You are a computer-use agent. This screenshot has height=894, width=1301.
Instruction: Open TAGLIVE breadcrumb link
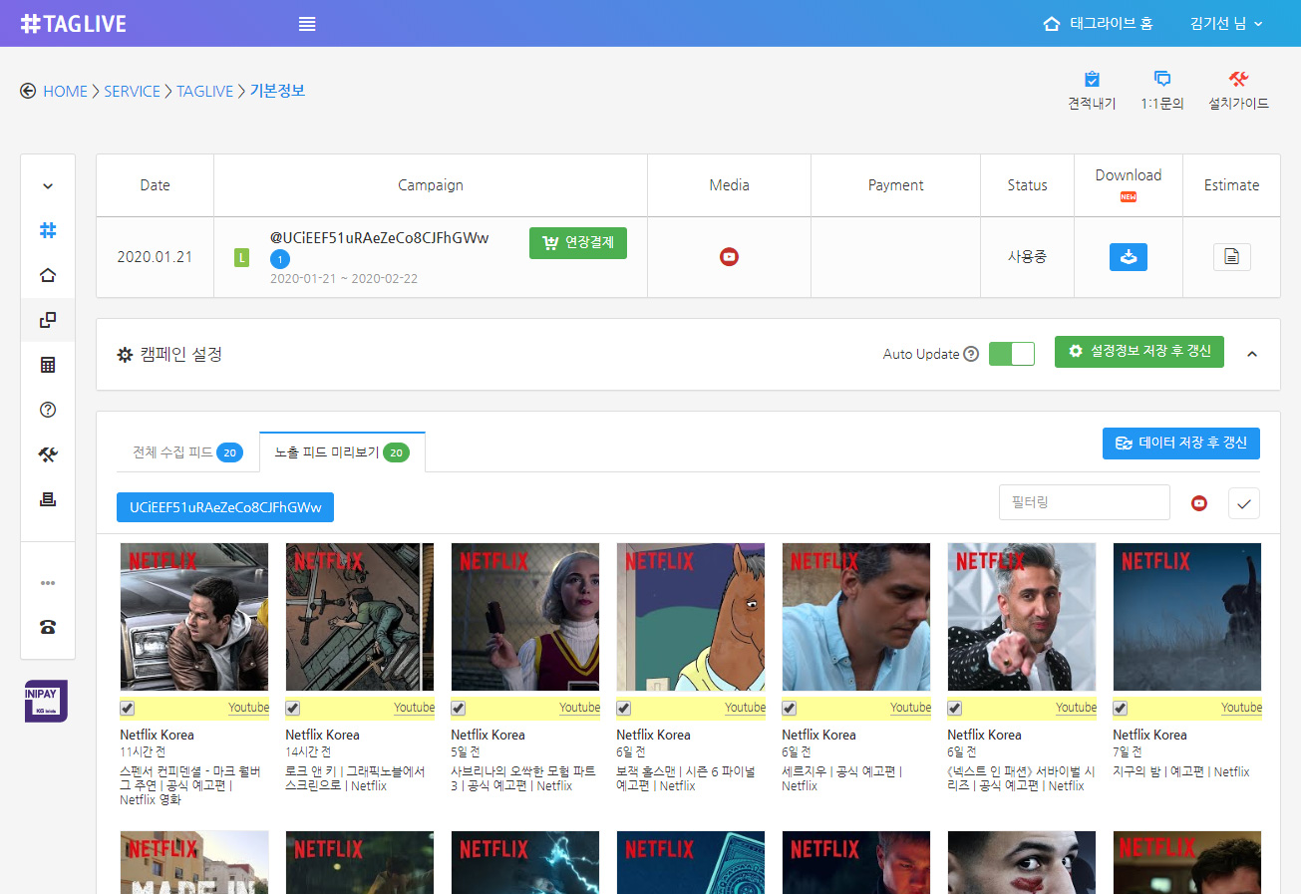tap(204, 91)
